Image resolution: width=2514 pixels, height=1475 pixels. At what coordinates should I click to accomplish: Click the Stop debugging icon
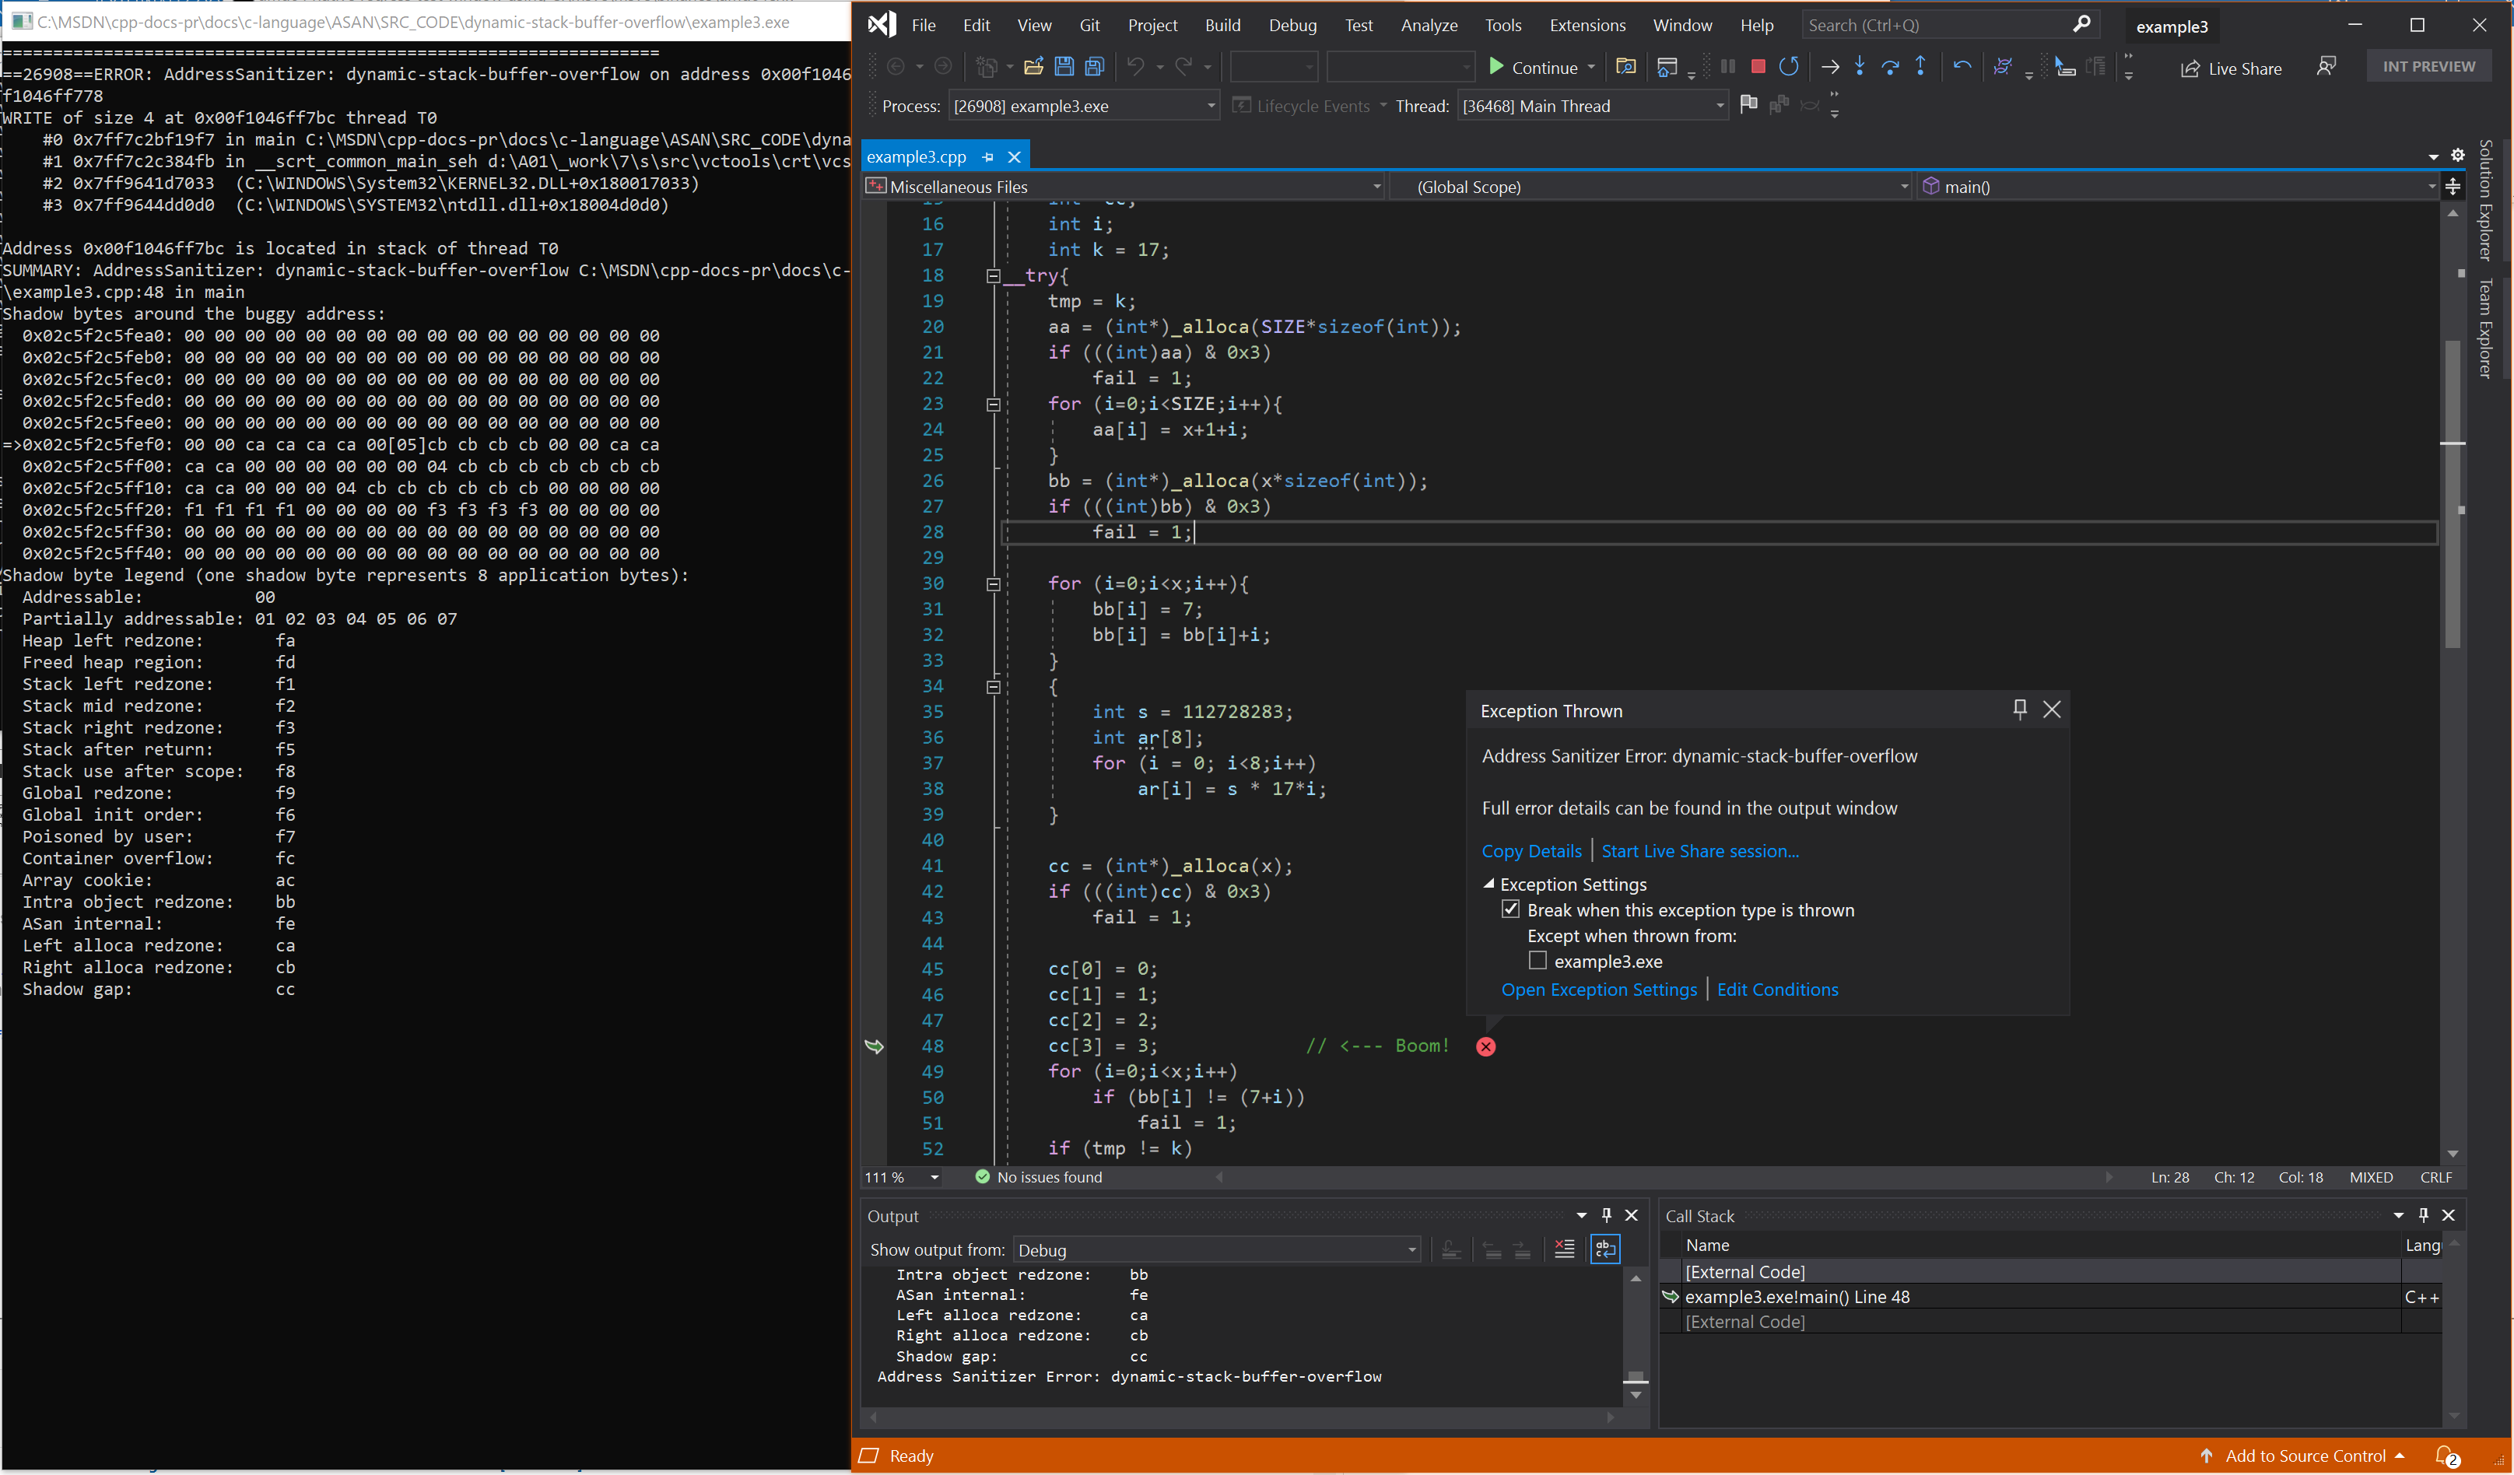1758,67
